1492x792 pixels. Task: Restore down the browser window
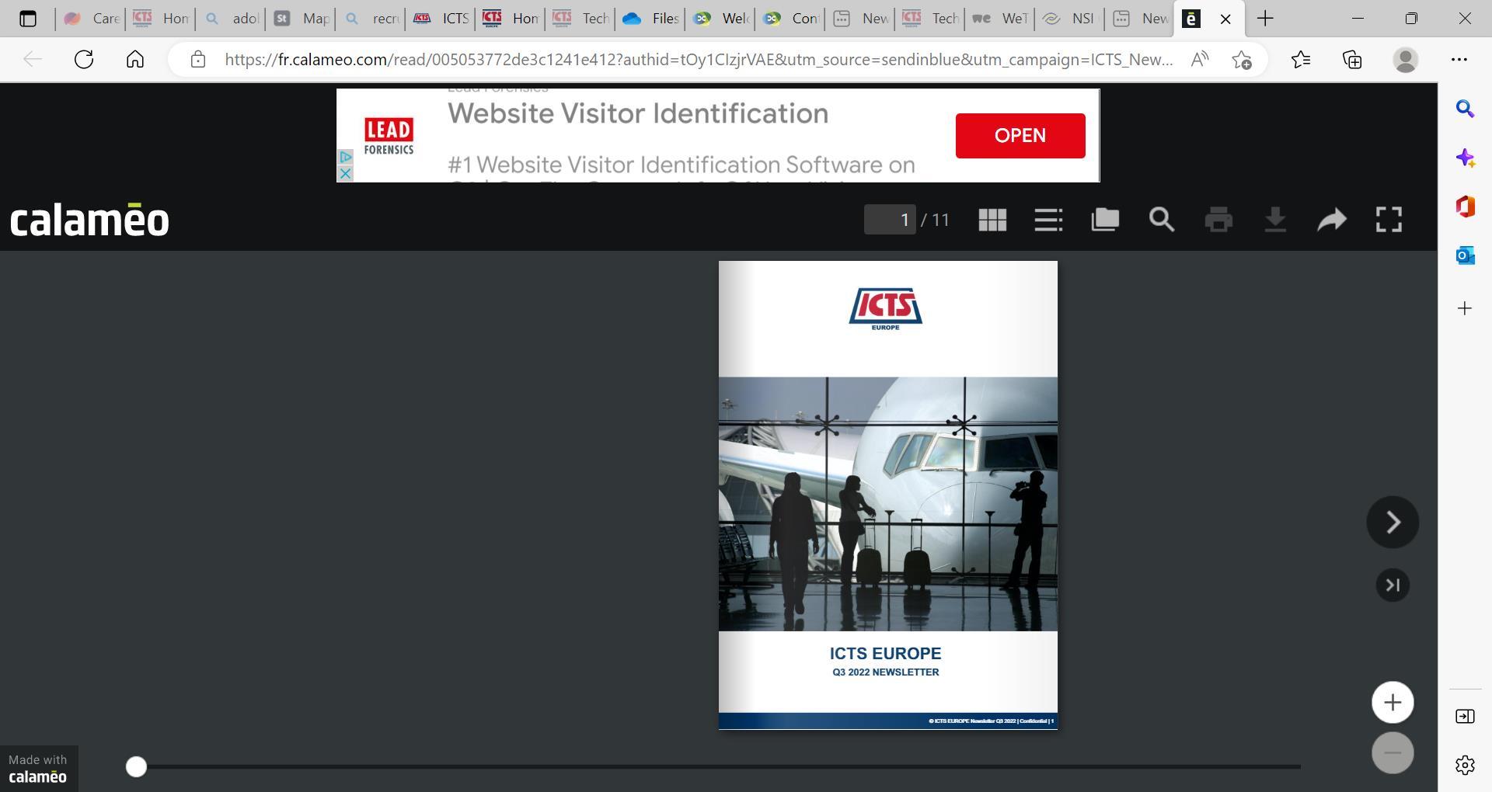click(1411, 19)
